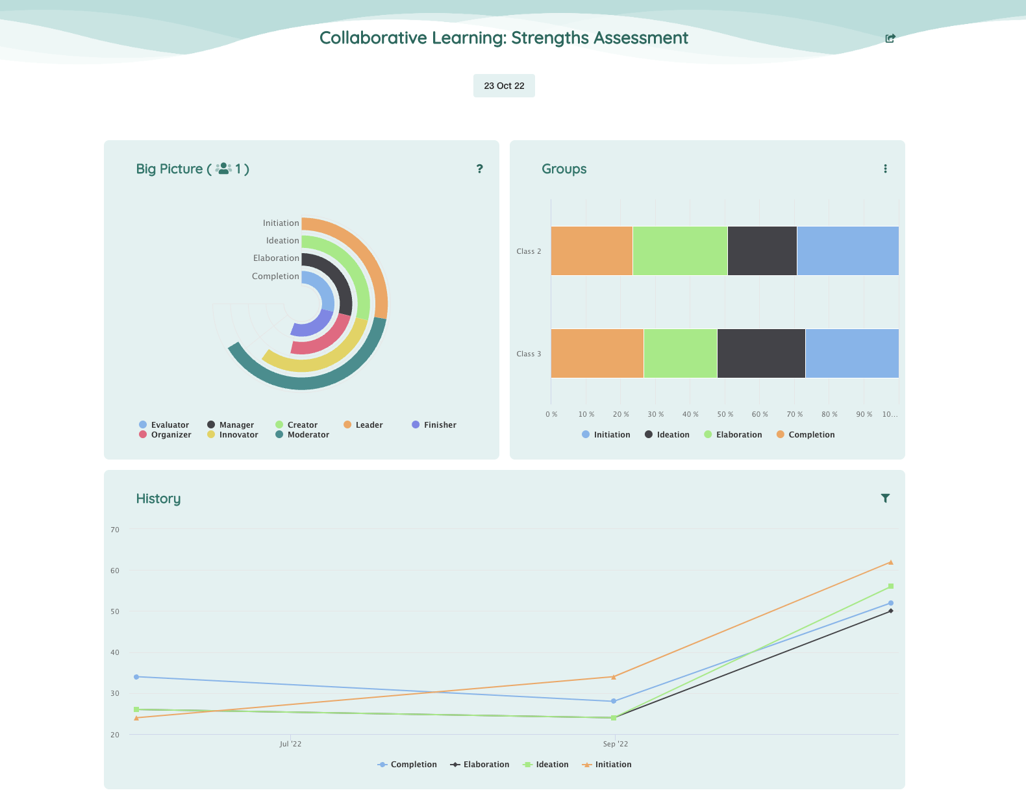The image size is (1026, 812).
Task: Click Ideation's final green square point at 56
Action: (890, 586)
